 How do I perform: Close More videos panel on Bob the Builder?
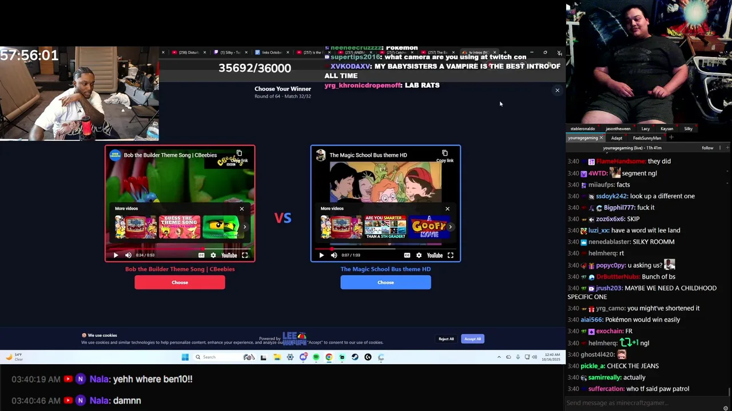tap(241, 208)
